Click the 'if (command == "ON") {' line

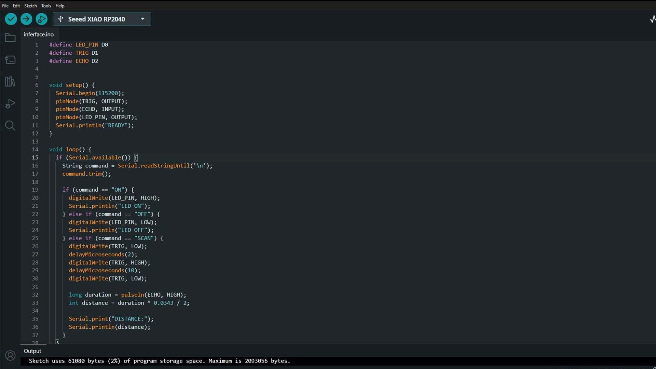tap(98, 190)
